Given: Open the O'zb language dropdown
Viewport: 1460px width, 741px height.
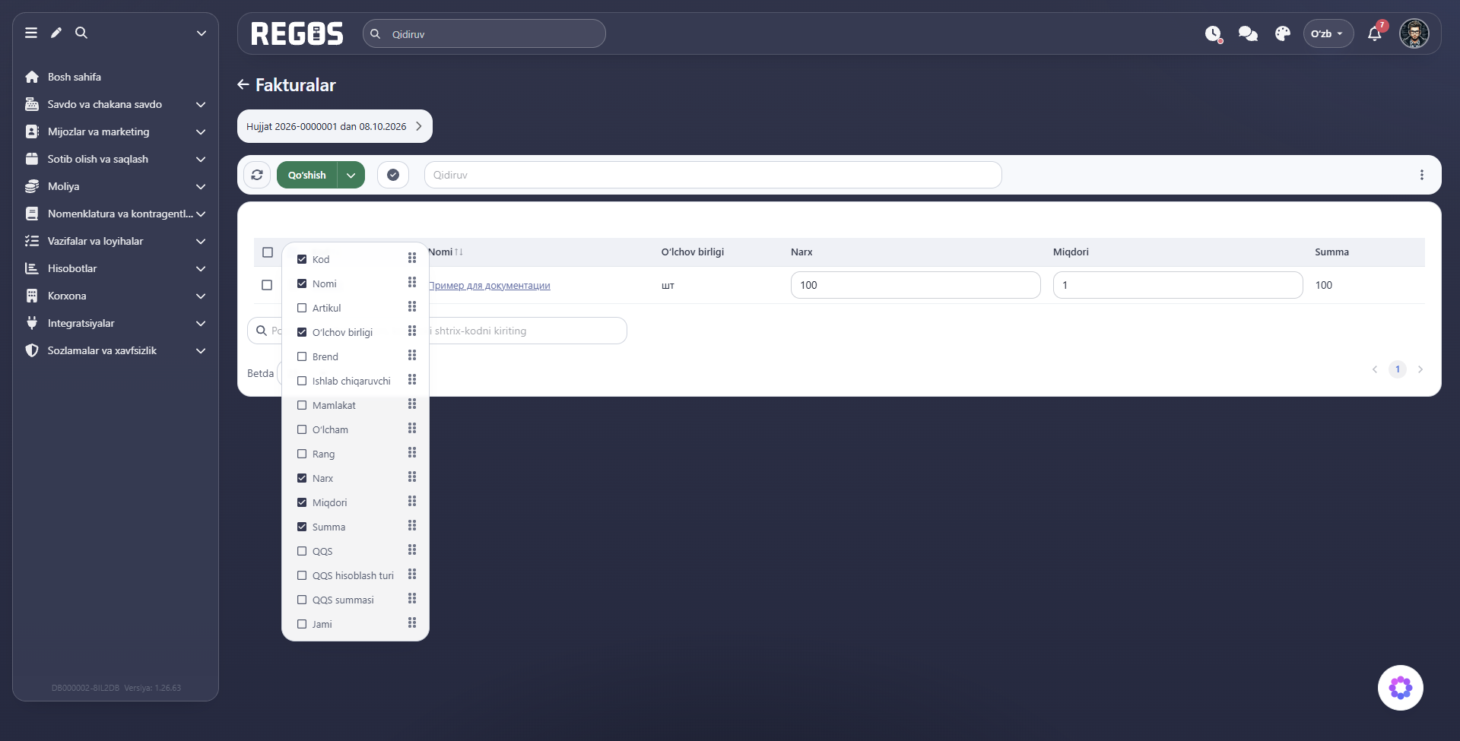Looking at the screenshot, I should click(x=1328, y=33).
